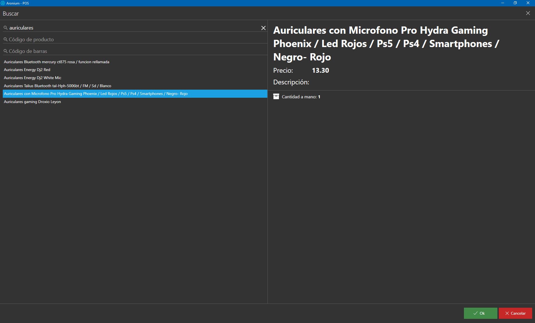The width and height of the screenshot is (535, 323).
Task: Click the stock box icon beside Cantidad a mano
Action: [276, 97]
